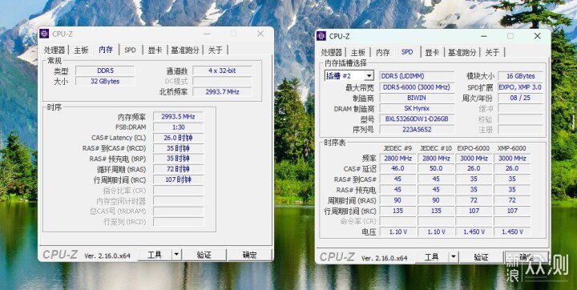Open 显卡 tab in left CPU-Z window
This screenshot has height=290, width=577.
(x=155, y=50)
